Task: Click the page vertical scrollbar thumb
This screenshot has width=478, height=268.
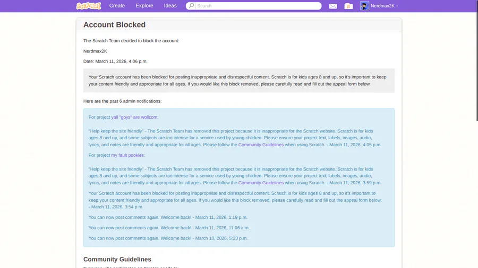Action: pos(477,60)
